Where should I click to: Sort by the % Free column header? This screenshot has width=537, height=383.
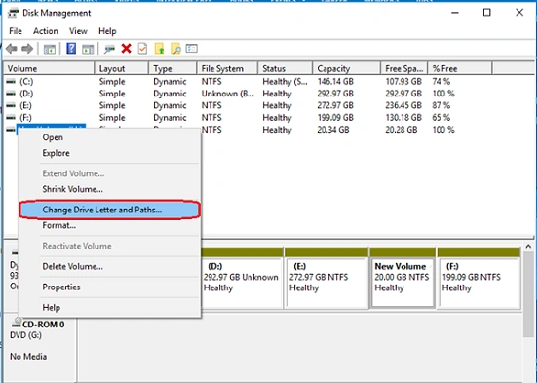[x=460, y=68]
